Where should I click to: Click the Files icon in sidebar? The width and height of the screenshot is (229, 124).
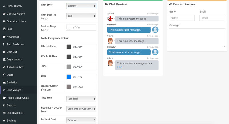[x=4, y=29]
